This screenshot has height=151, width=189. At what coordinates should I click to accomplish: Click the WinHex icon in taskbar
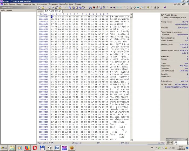coord(64,148)
